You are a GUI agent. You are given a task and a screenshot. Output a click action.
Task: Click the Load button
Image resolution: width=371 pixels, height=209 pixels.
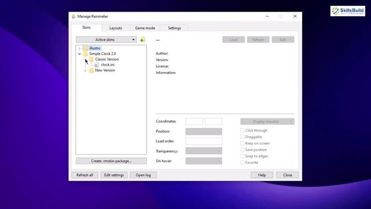coord(233,39)
